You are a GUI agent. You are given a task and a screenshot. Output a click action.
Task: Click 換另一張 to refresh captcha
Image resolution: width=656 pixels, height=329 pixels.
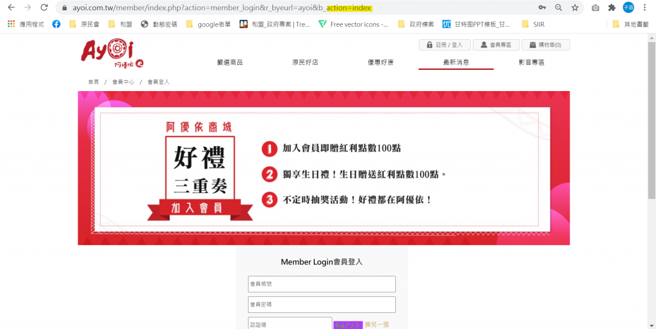pyautogui.click(x=378, y=325)
